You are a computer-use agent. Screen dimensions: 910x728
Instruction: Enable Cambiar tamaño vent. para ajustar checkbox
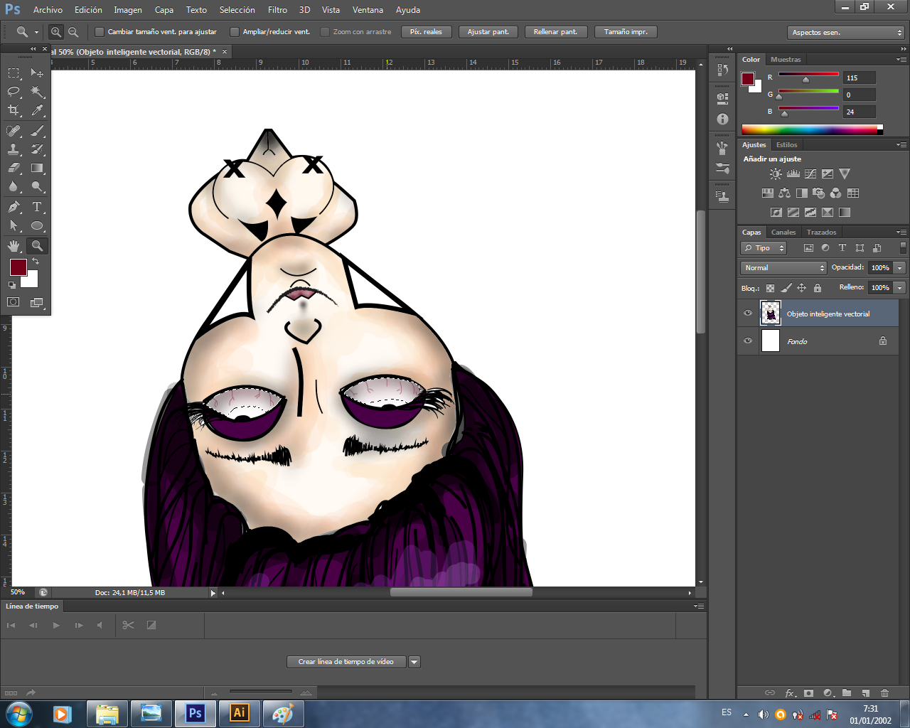click(100, 32)
